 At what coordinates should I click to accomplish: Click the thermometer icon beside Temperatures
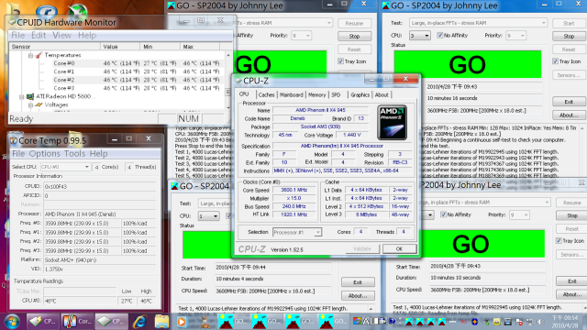[39, 55]
